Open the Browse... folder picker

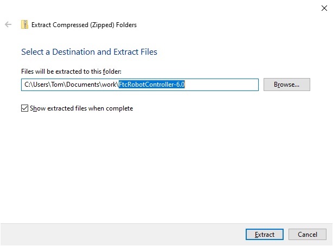coord(286,85)
